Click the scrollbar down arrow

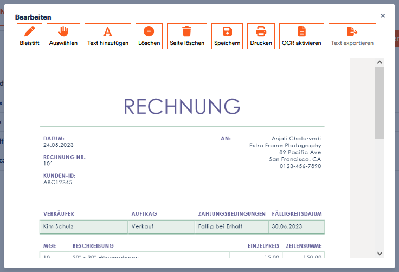(x=379, y=254)
